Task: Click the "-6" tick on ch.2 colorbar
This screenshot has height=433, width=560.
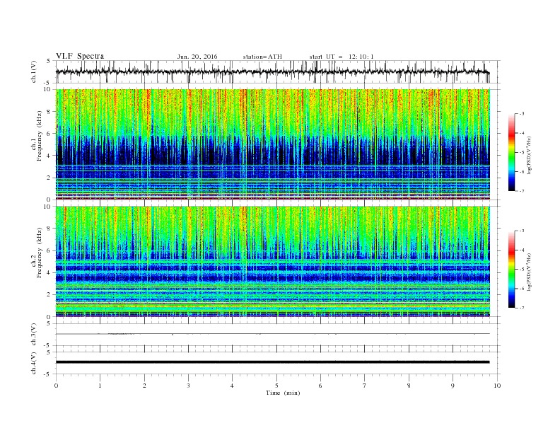Action: [x=522, y=289]
